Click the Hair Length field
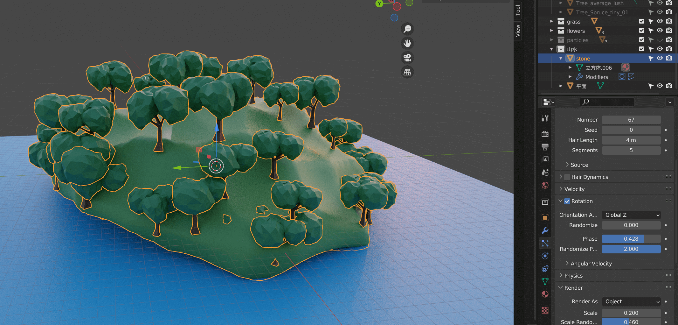The image size is (678, 325). [631, 140]
